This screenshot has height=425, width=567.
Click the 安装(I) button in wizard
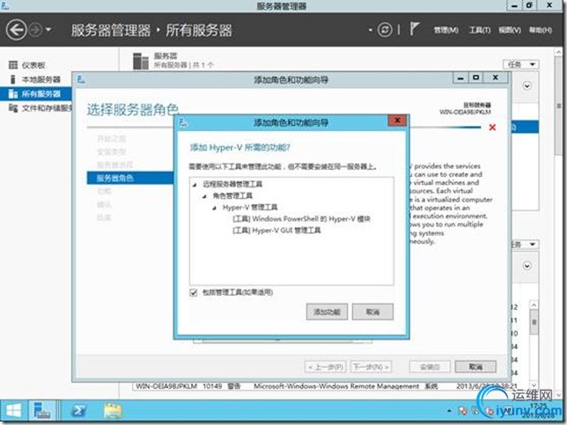tap(430, 367)
